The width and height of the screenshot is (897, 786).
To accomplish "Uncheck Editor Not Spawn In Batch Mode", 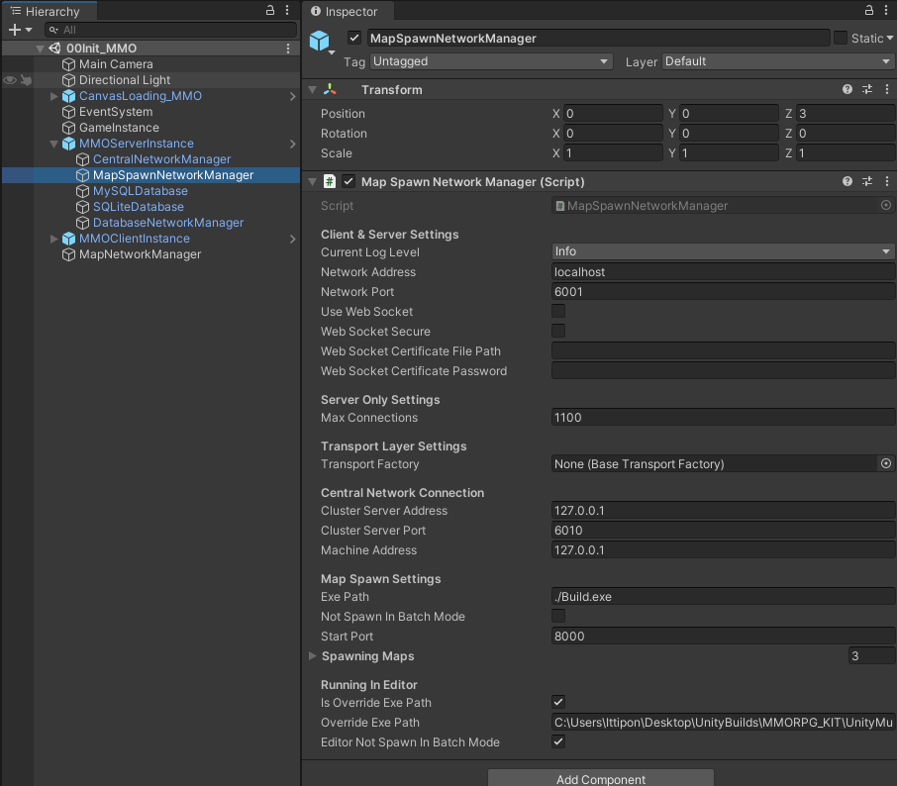I will (558, 742).
